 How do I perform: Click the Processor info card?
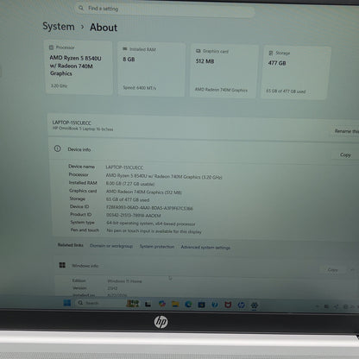click(x=79, y=67)
